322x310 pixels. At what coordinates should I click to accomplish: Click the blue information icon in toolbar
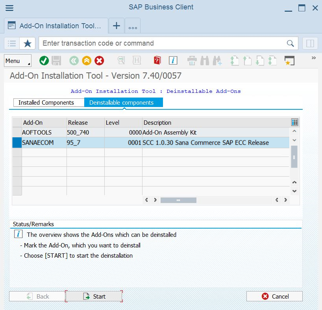click(173, 61)
